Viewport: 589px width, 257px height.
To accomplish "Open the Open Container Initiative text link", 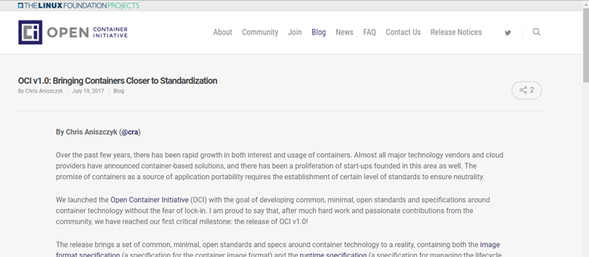I will click(x=150, y=199).
